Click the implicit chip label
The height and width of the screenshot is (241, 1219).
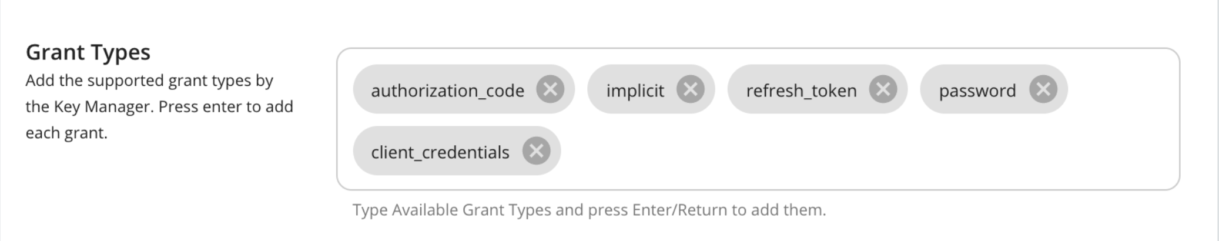point(635,91)
